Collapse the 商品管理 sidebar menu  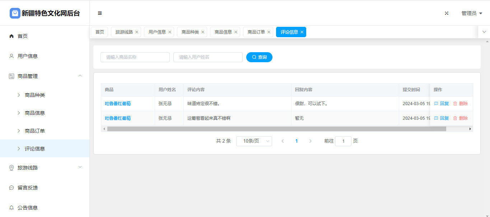click(x=80, y=76)
